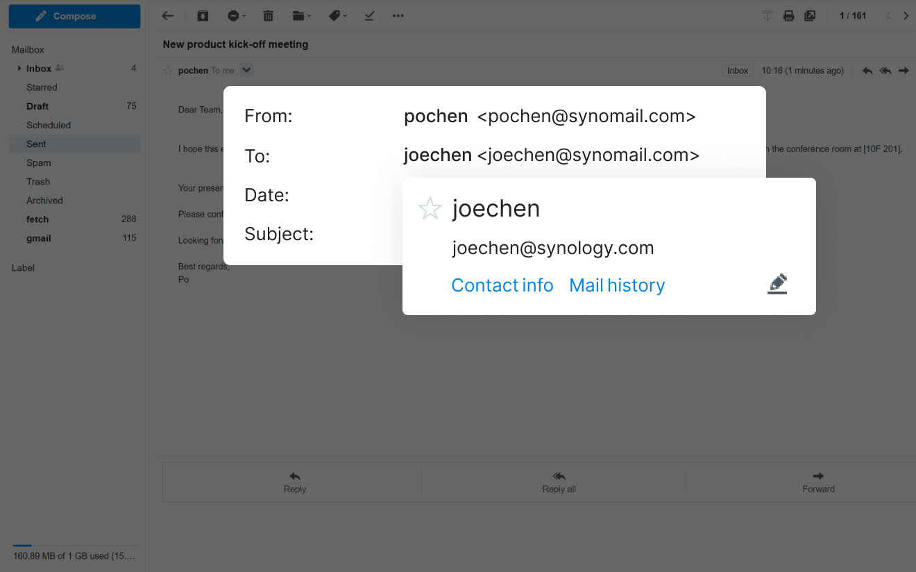The width and height of the screenshot is (916, 572).
Task: Expand the Inbox folder tree
Action: (19, 69)
